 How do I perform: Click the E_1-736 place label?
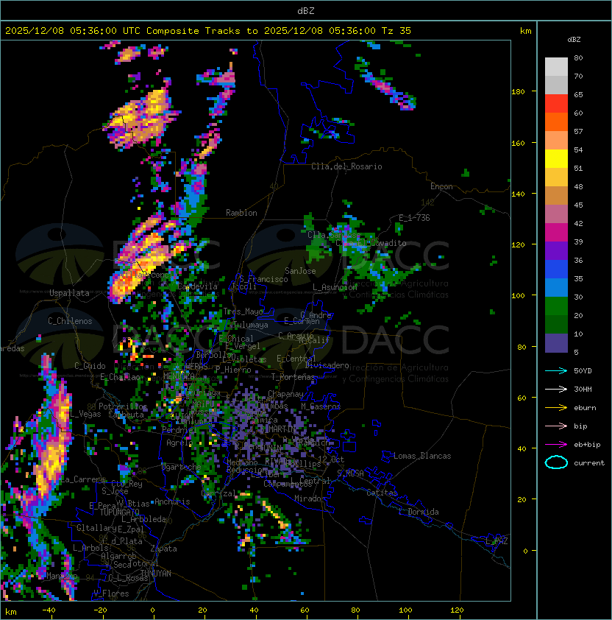tap(414, 218)
